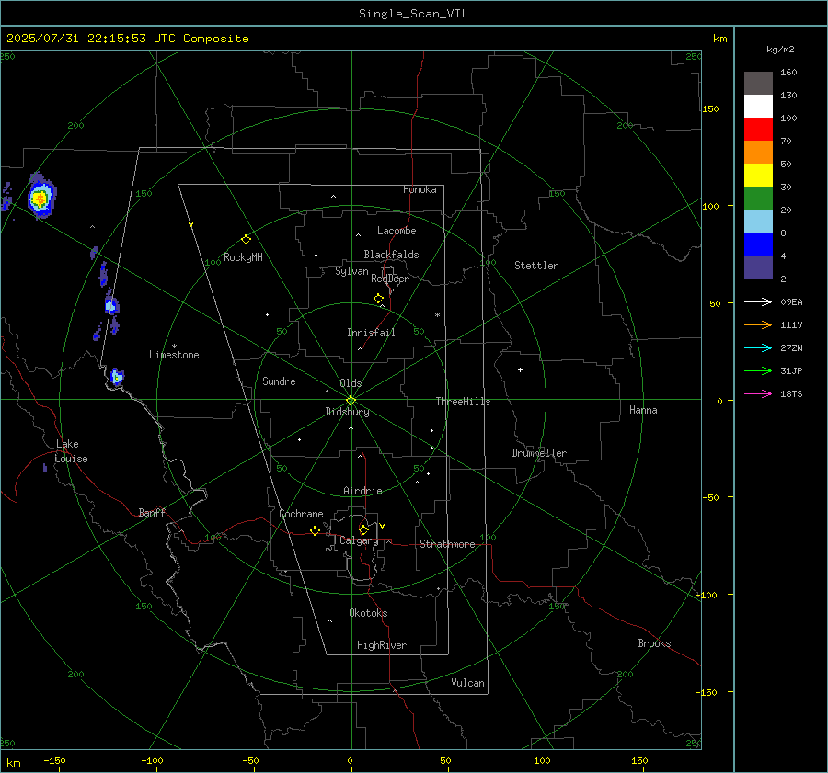The width and height of the screenshot is (828, 773).
Task: Click the gray 130-160 color swatch
Action: 758,84
